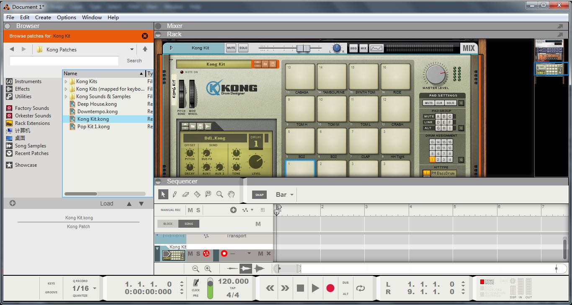Open the Options menu
This screenshot has width=572, height=305.
[67, 17]
